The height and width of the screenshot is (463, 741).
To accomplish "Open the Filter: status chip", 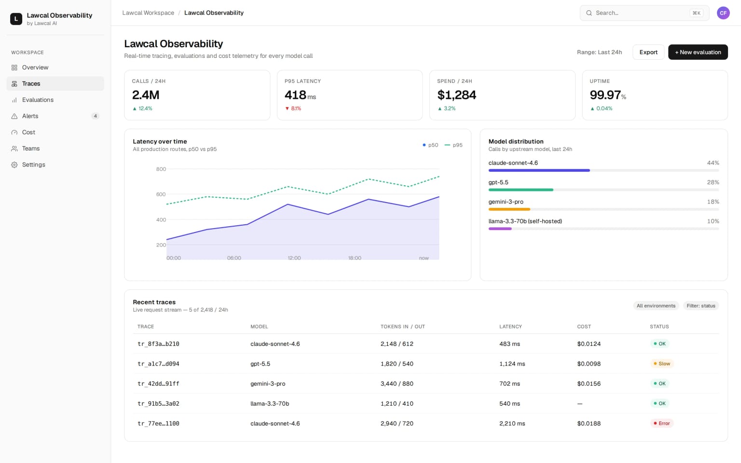I will [x=701, y=306].
